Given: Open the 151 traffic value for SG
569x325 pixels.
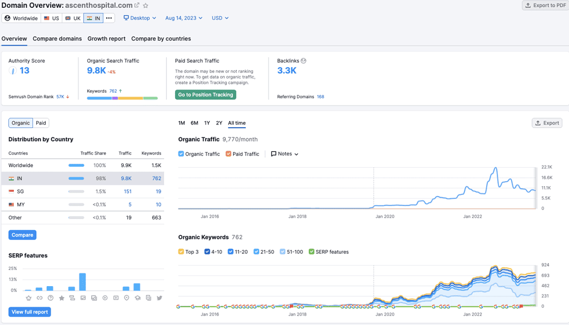Looking at the screenshot, I should click(x=128, y=191).
